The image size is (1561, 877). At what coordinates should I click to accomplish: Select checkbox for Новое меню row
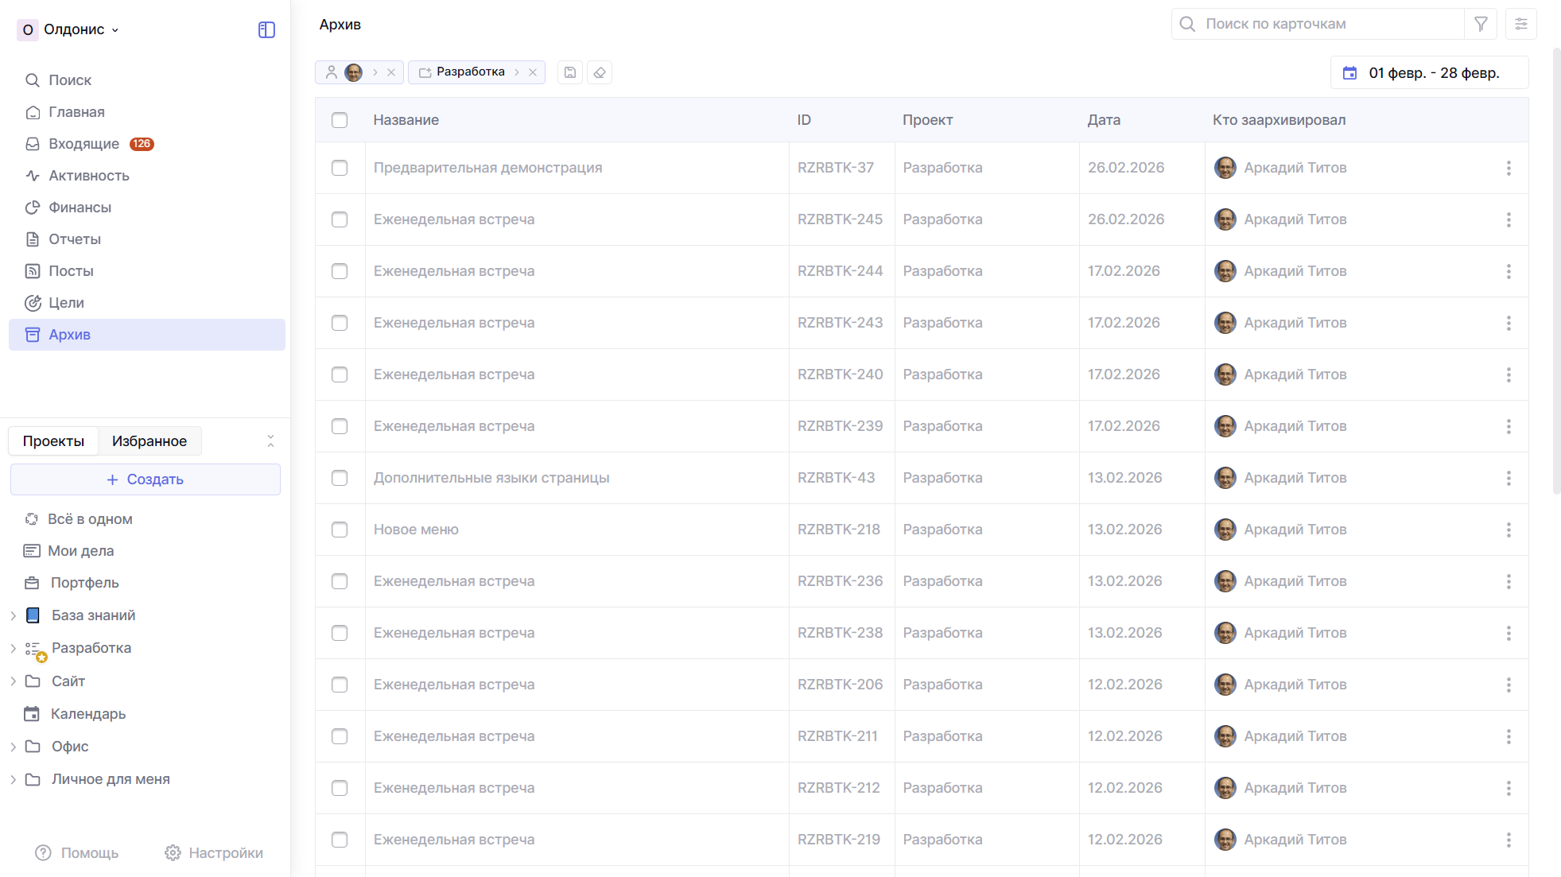(340, 530)
